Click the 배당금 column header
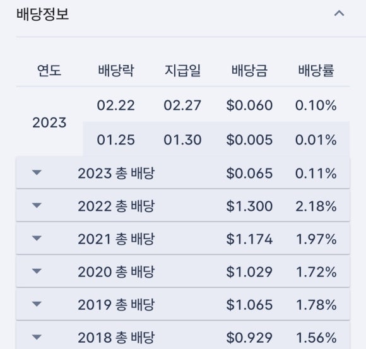 249,70
